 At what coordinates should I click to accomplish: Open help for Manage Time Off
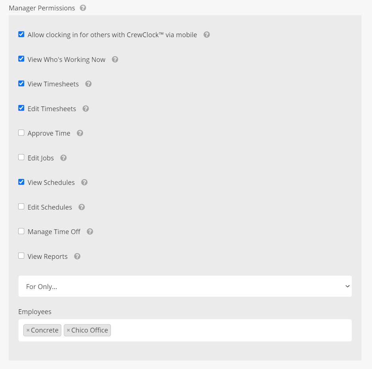pos(90,232)
